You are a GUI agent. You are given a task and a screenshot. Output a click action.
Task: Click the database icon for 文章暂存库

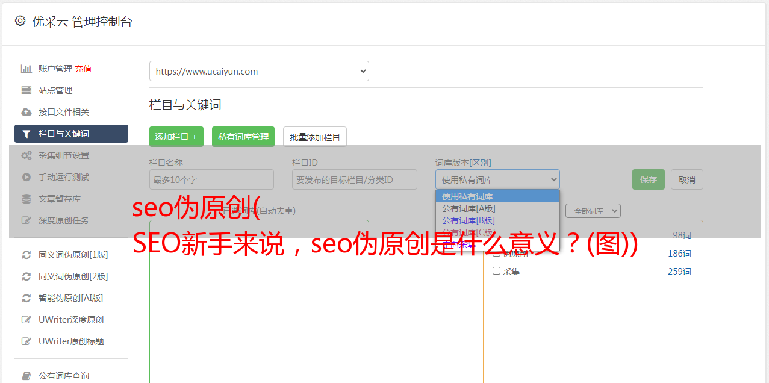click(26, 199)
